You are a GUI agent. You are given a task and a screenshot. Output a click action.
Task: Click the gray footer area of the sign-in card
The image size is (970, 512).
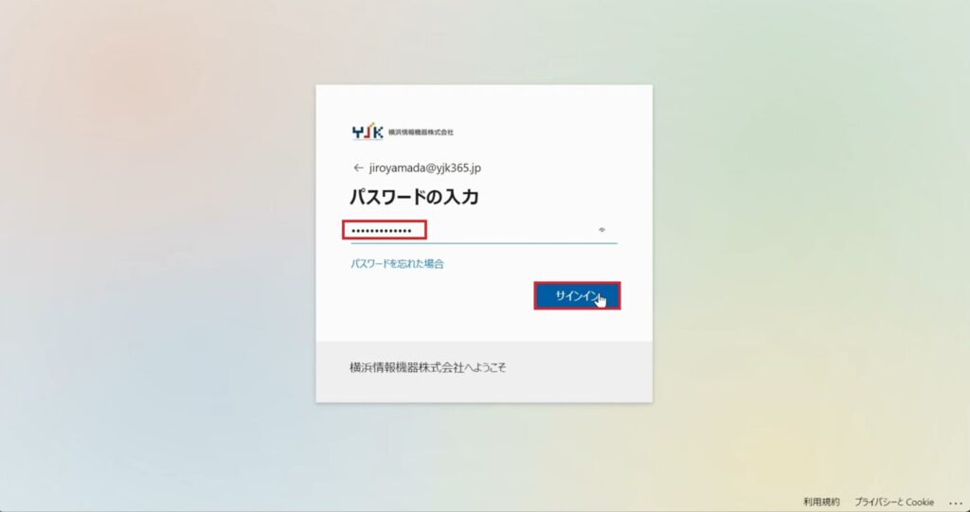[484, 372]
